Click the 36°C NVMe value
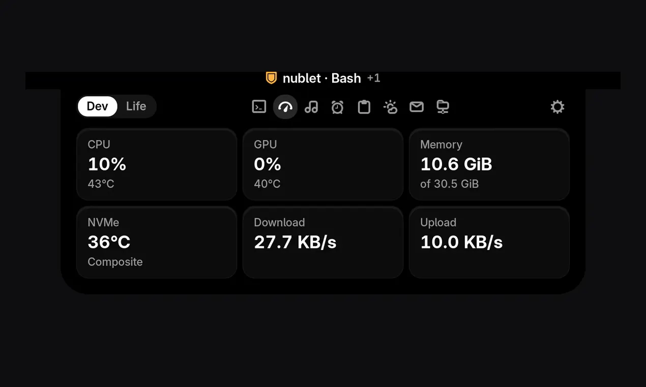This screenshot has height=387, width=646. click(x=109, y=242)
